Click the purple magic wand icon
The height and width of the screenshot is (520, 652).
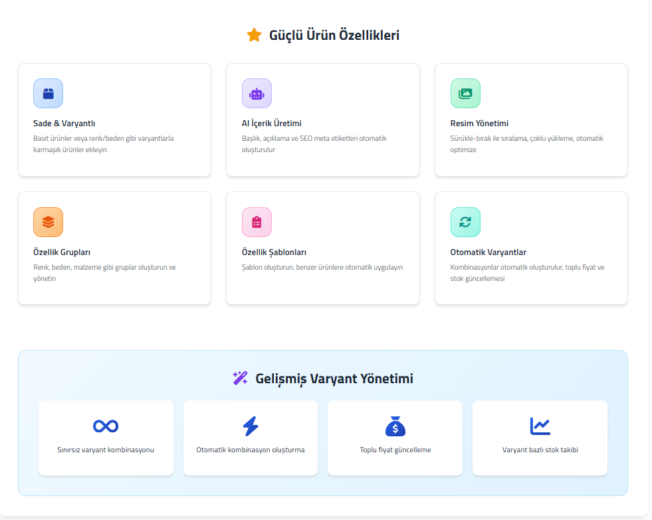[240, 379]
